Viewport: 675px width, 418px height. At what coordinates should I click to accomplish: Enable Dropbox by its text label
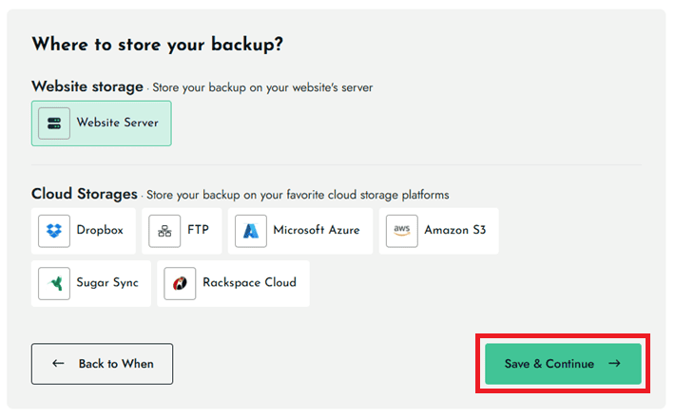[x=100, y=231]
